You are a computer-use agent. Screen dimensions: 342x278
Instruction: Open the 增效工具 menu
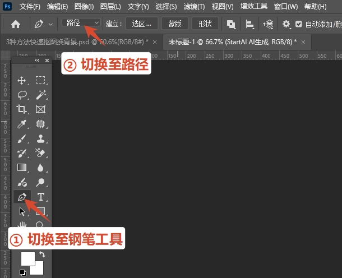click(x=254, y=6)
